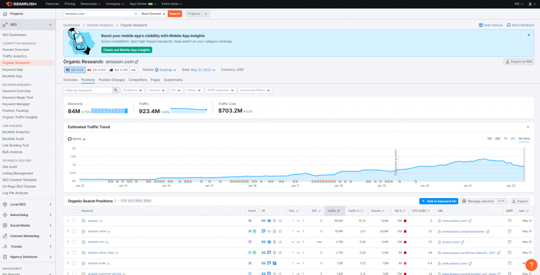Add keyword 'amazon prime' with plus circle icon
The image size is (540, 275).
coord(83,232)
